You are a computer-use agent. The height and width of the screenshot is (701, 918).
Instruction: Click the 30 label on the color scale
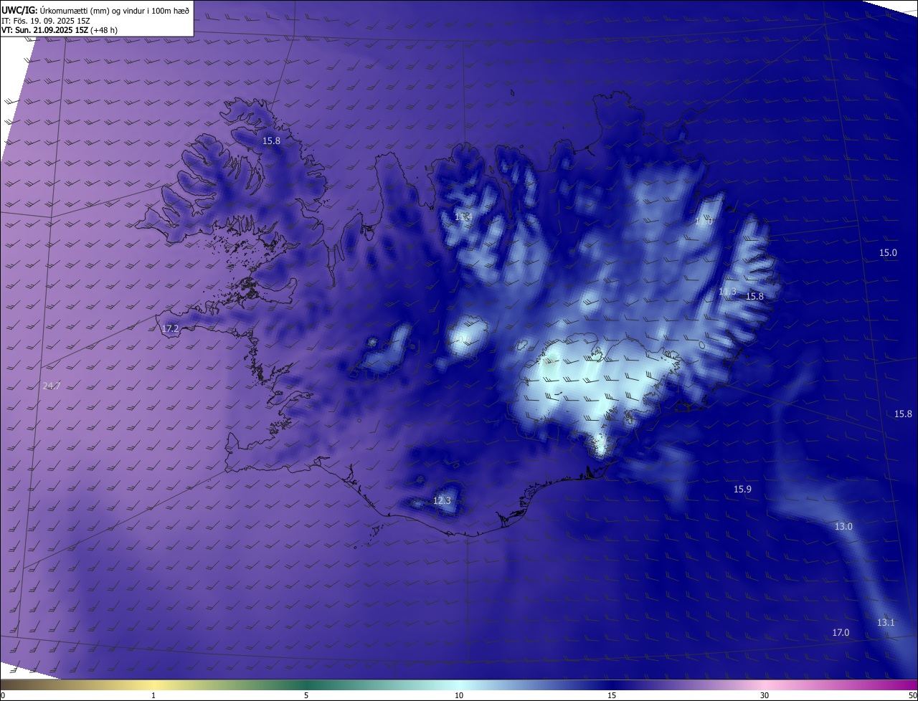(765, 695)
